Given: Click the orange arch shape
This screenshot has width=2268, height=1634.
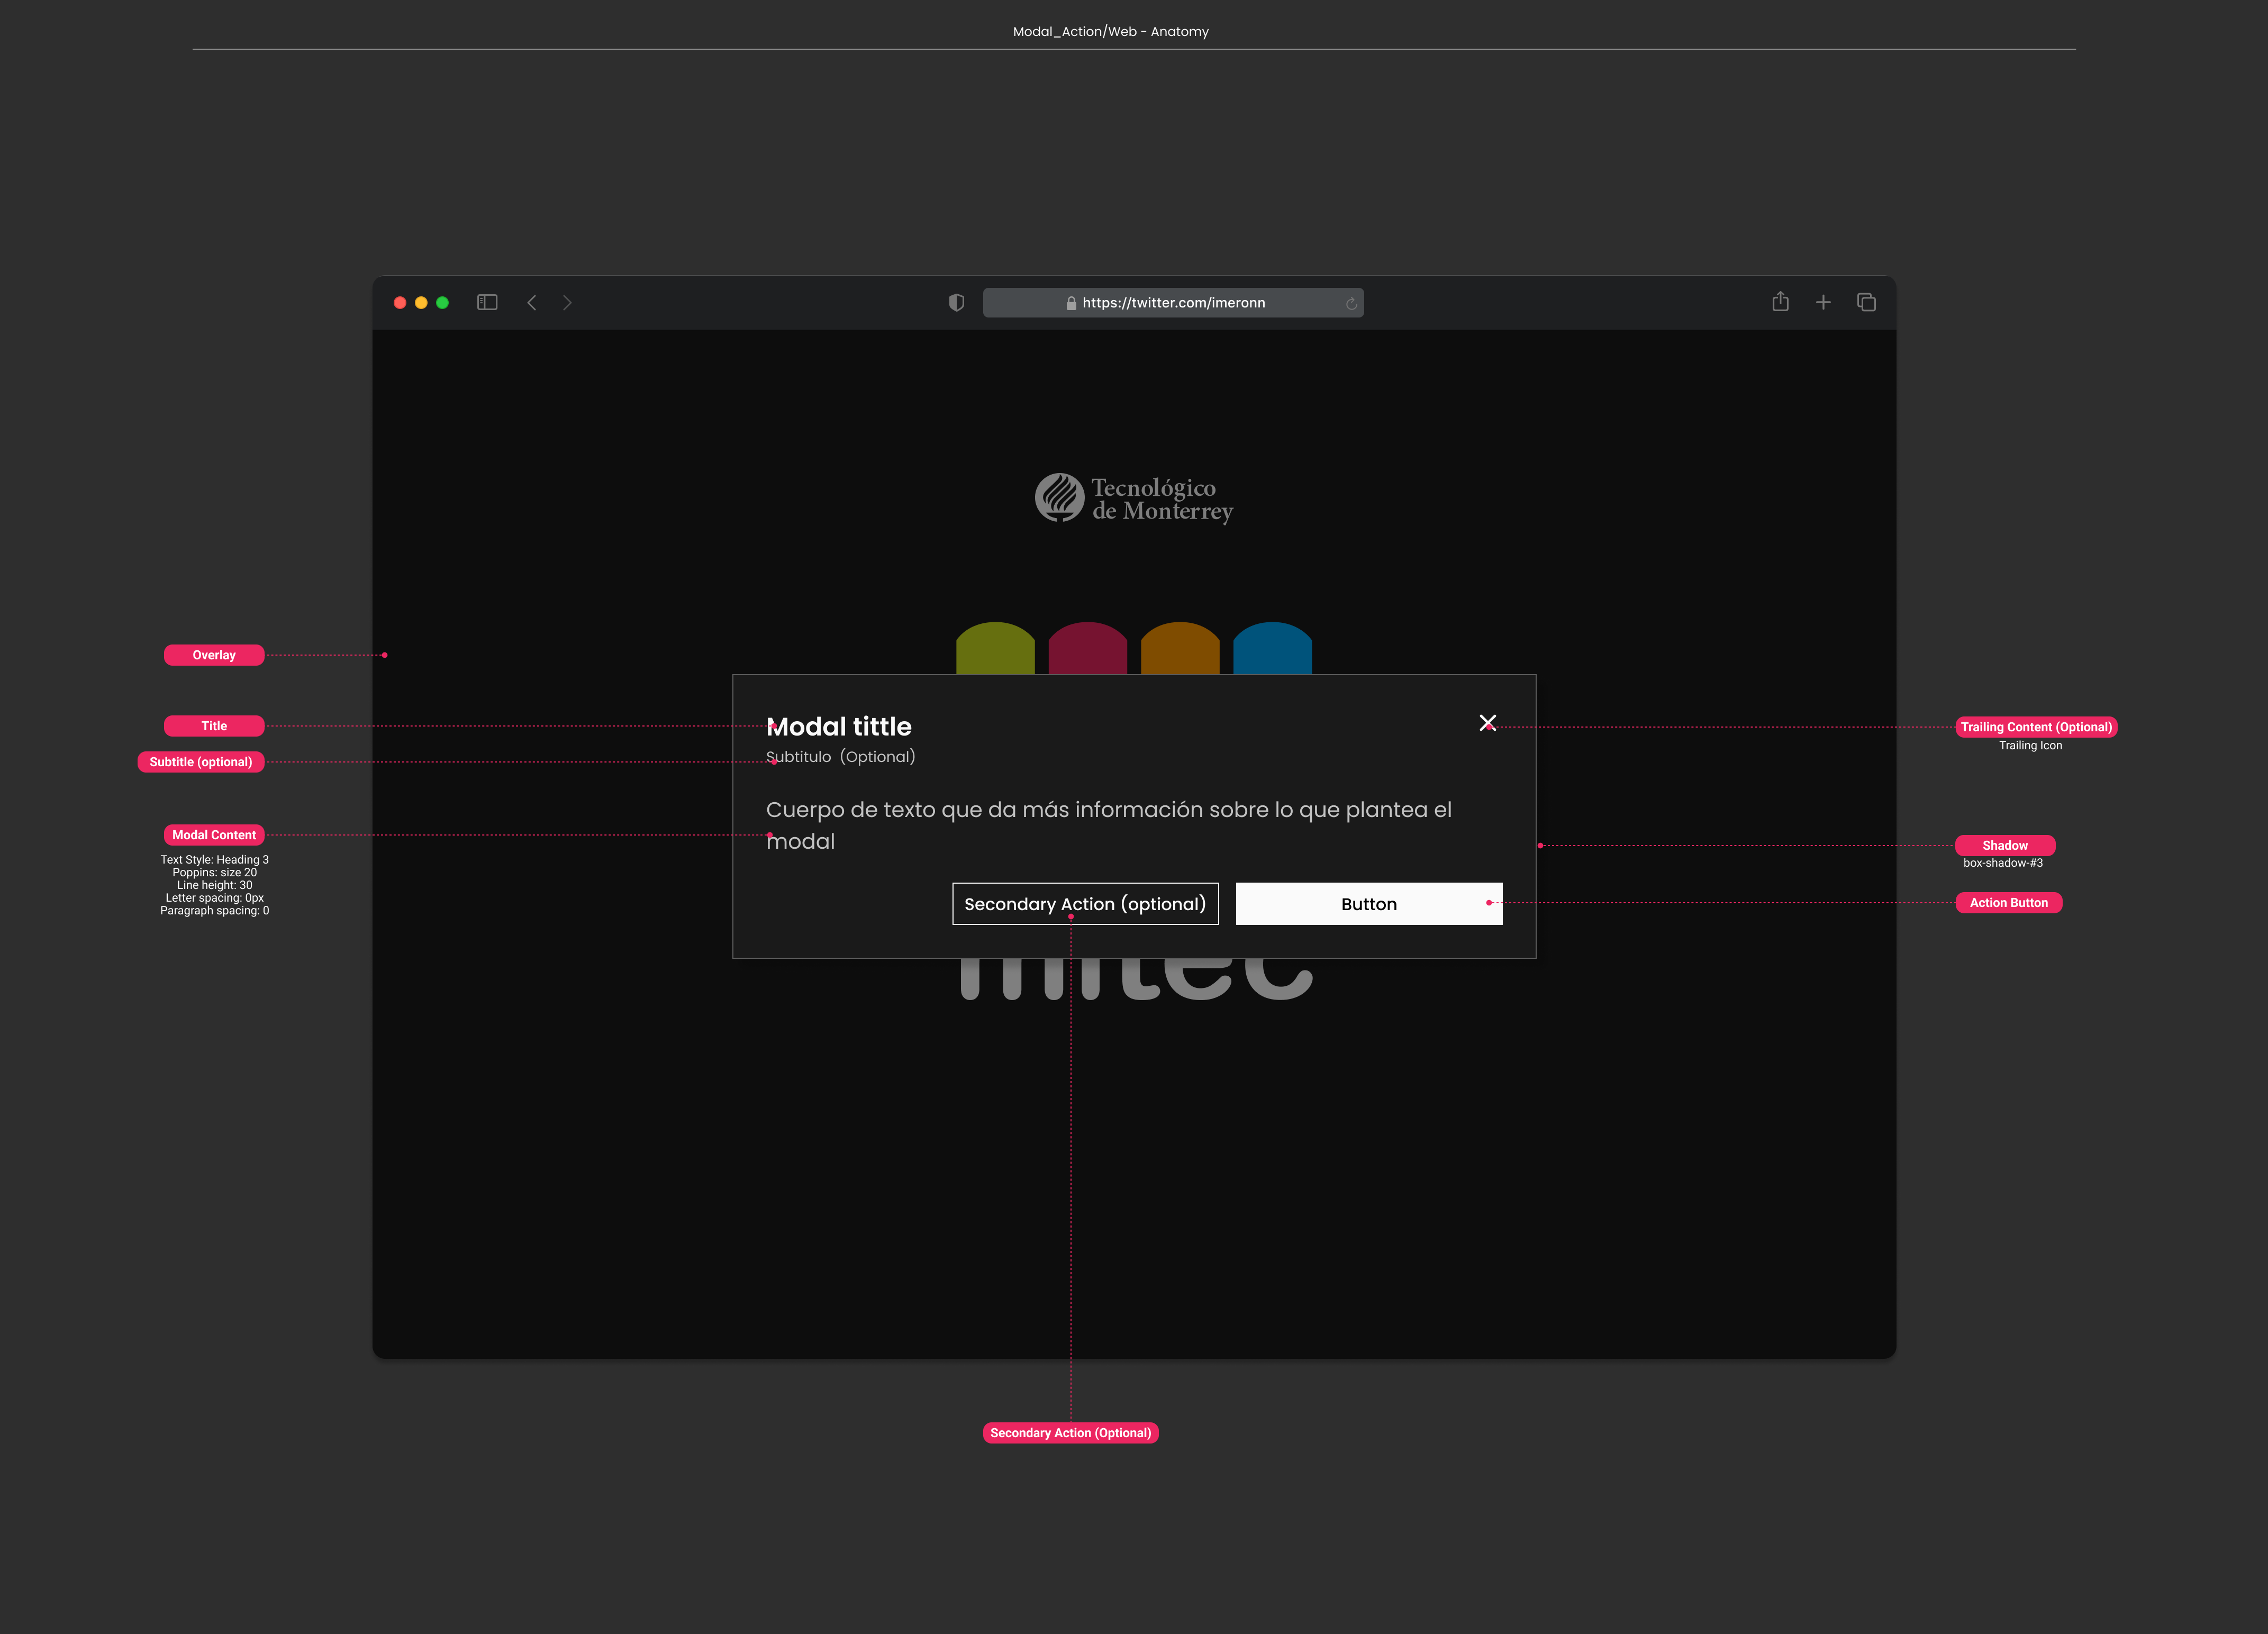Looking at the screenshot, I should click(1180, 648).
